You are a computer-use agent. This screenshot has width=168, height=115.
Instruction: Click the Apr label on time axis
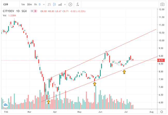pos(55,112)
